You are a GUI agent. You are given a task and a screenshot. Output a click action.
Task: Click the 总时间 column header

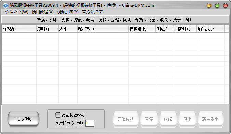(x=47, y=29)
